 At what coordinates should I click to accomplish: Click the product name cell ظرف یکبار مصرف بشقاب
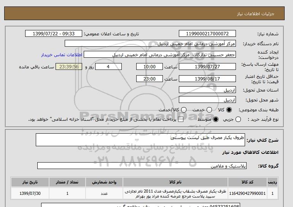[x=175, y=193]
